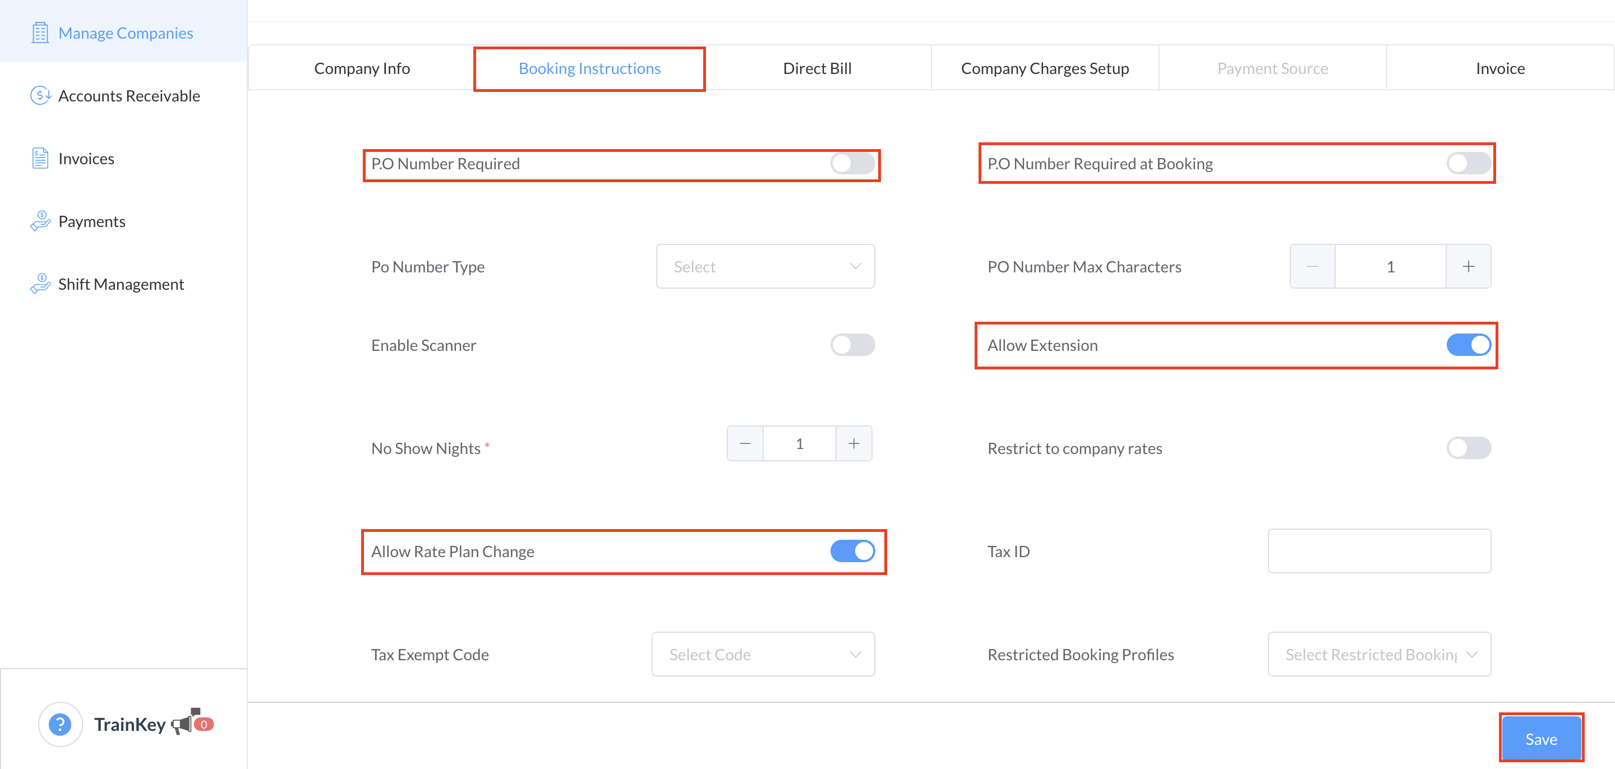Switch to the Direct Bill tab
Screen dimensions: 1615x769
point(817,68)
